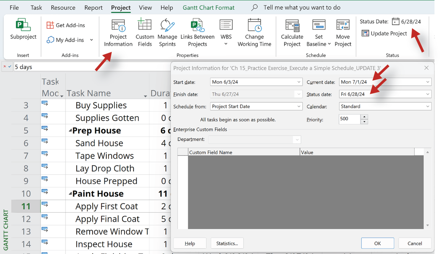
Task: Select the Remove Window task name cell
Action: point(108,231)
